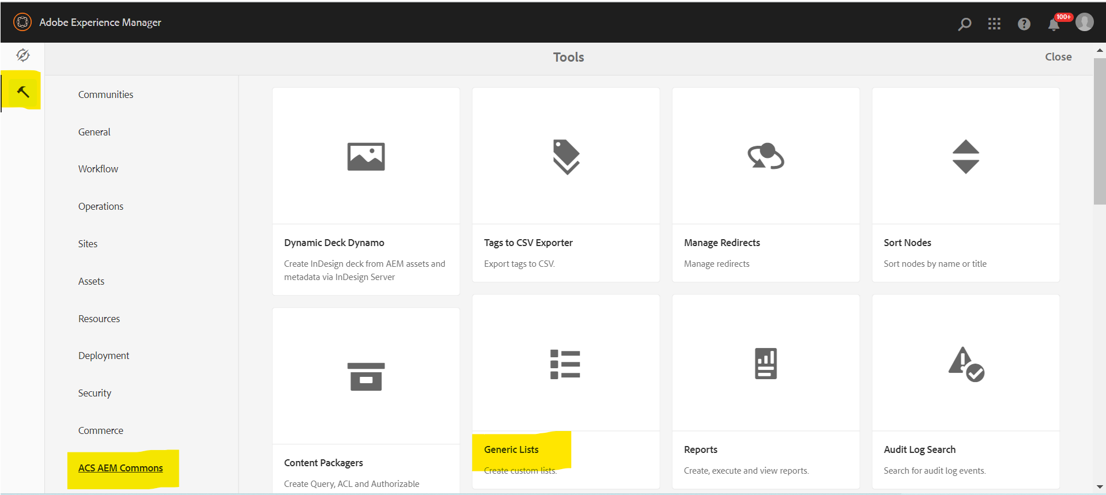Select ACS AEM Commons in Tools menu
The image size is (1106, 495).
(120, 468)
